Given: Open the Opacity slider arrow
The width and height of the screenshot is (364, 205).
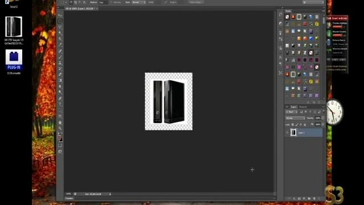Looking at the screenshot, I should click(x=322, y=118).
